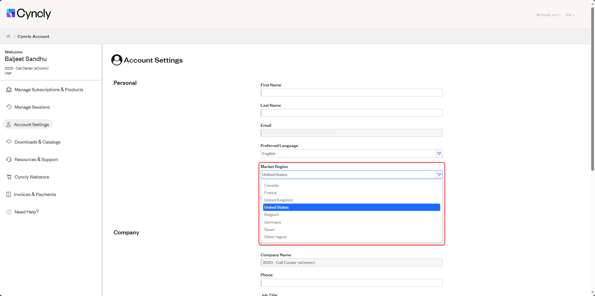
Task: Visit Cyncly Webstore
Action: (x=32, y=177)
